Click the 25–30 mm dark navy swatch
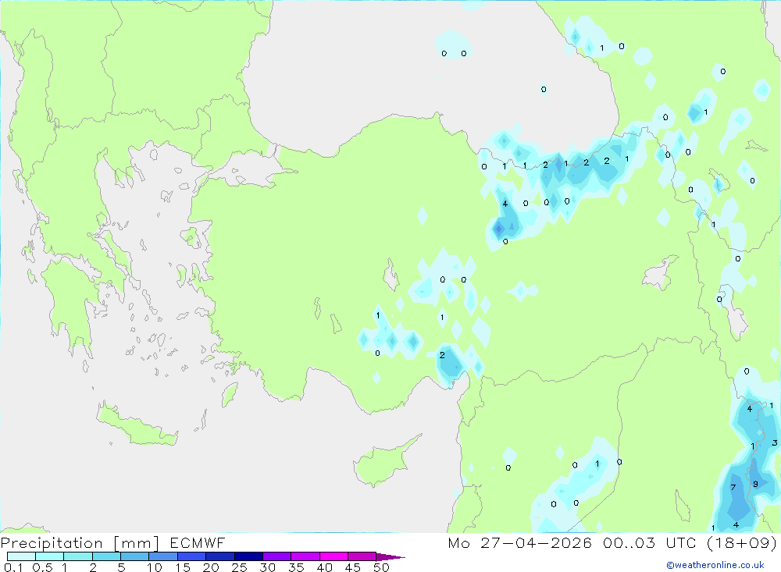 click(x=248, y=556)
